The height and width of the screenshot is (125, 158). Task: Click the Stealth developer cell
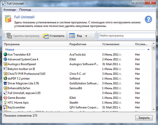tap(74, 103)
